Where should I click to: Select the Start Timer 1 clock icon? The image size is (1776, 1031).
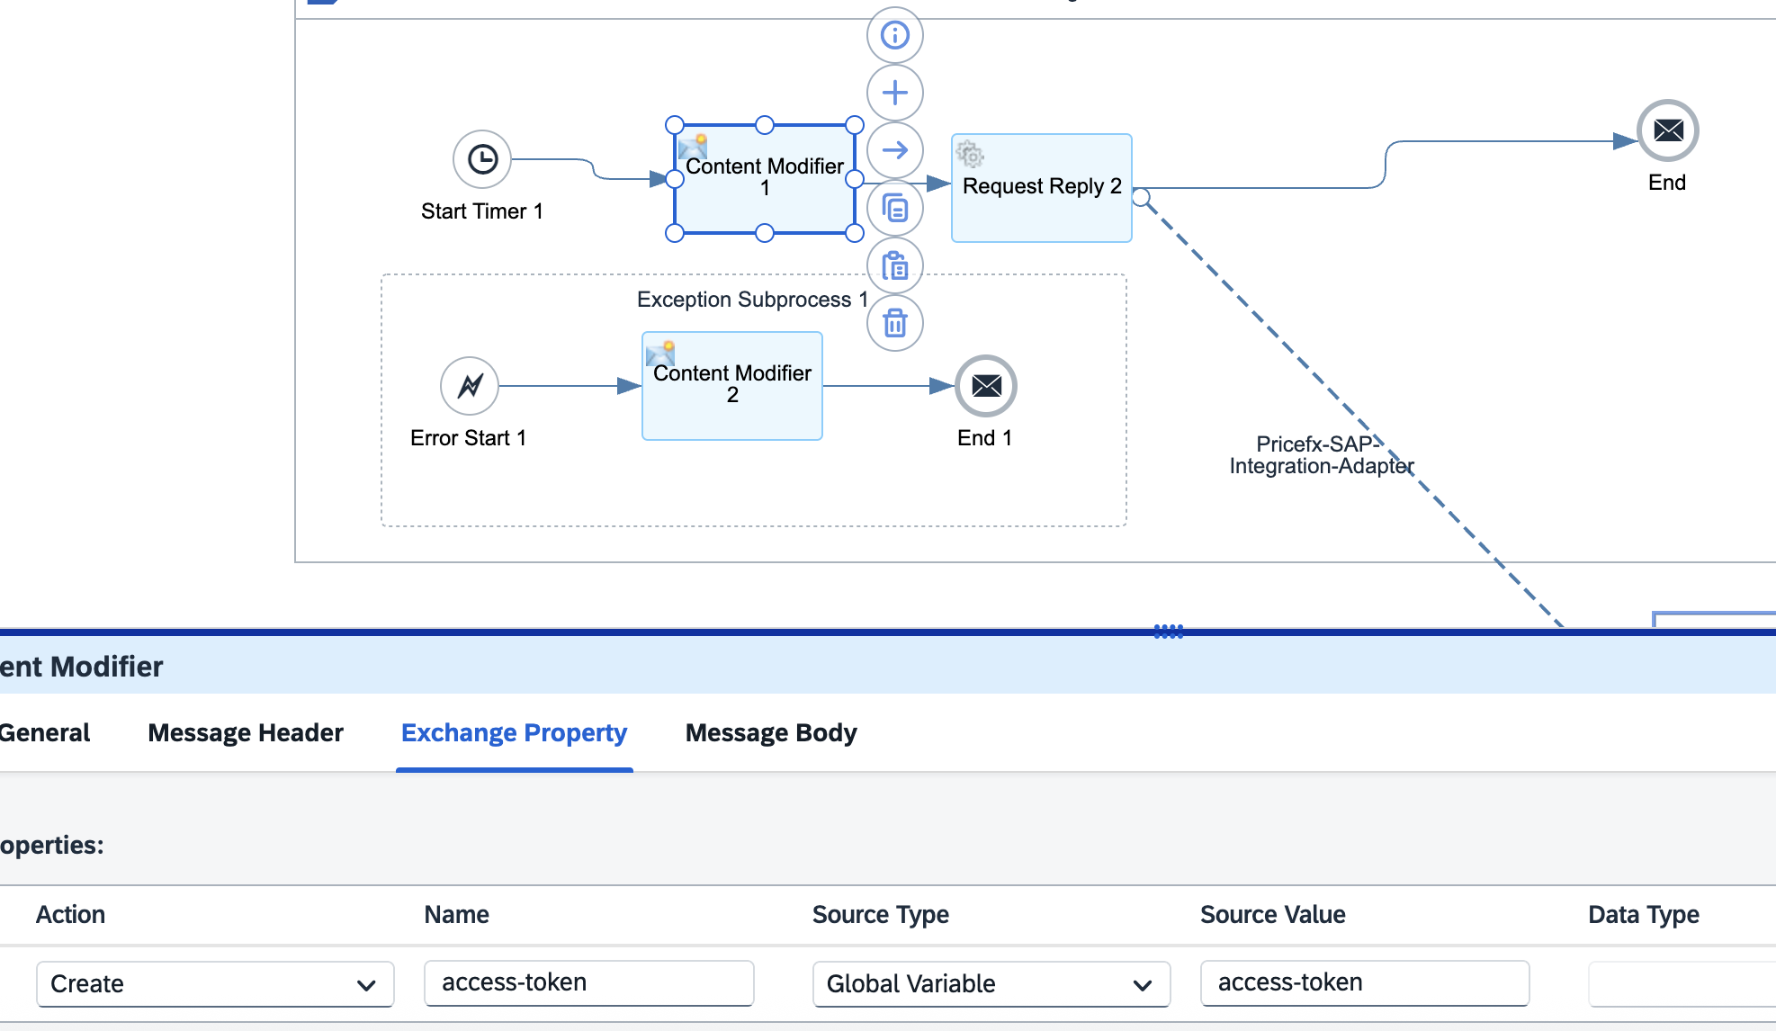point(482,159)
